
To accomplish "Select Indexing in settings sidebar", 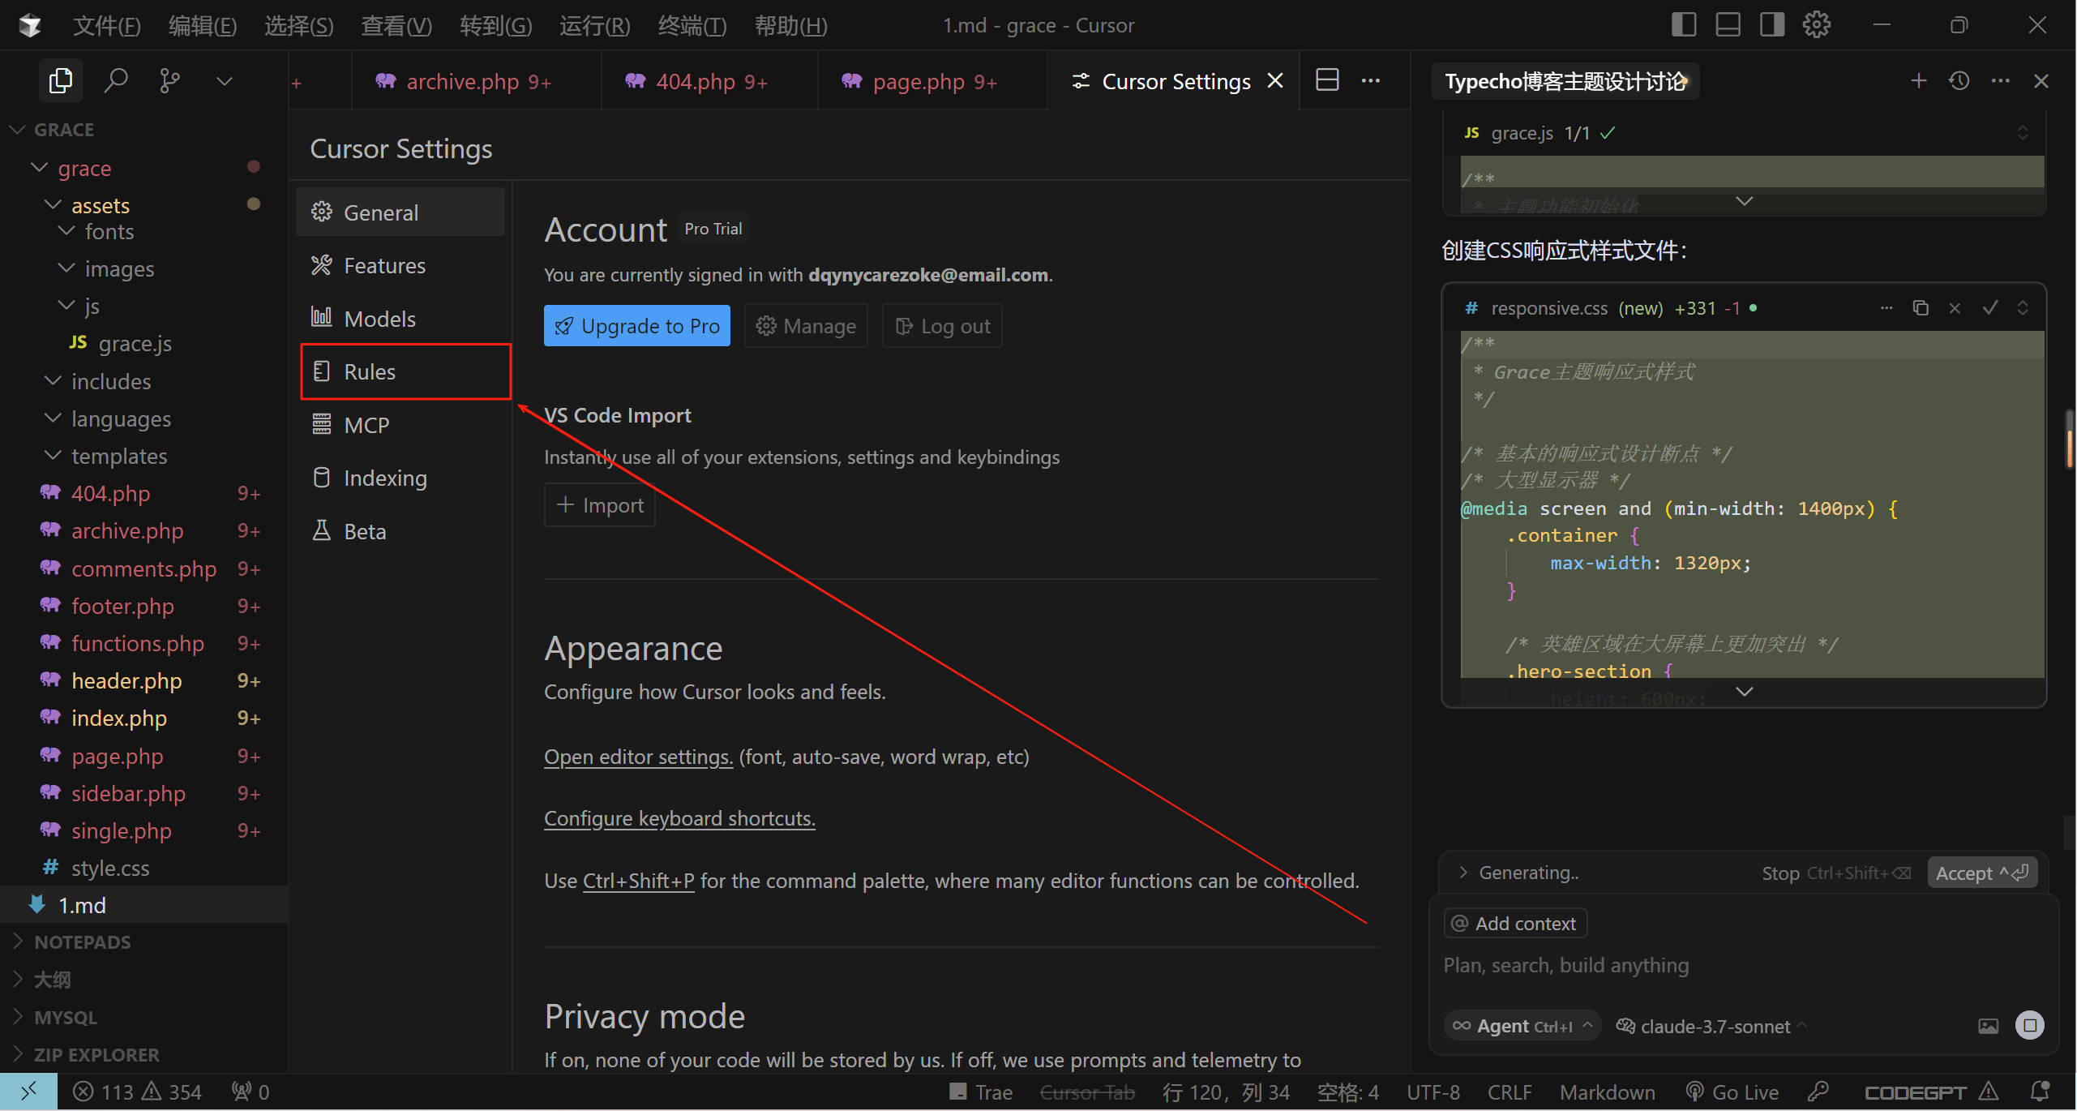I will point(401,478).
